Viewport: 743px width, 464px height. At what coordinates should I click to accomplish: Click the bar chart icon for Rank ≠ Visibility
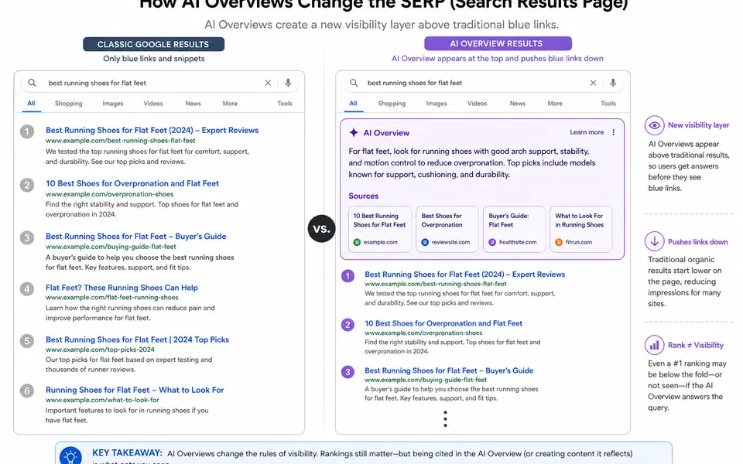tap(655, 345)
